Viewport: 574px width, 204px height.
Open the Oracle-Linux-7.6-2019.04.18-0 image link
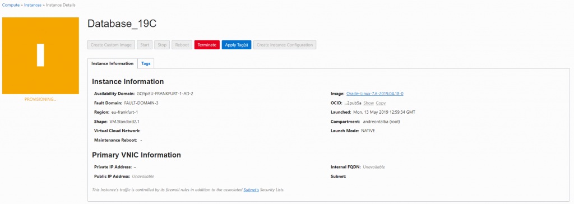pyautogui.click(x=375, y=94)
